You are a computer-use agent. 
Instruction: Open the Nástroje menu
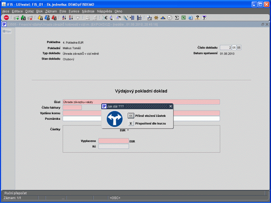88,11
